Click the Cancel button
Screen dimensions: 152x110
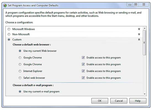[119, 101]
